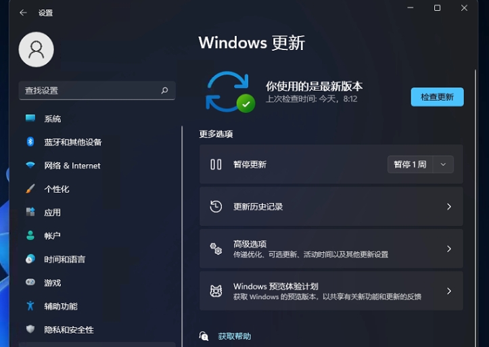This screenshot has height=347, width=489.
Task: Click the search magnifier icon
Action: pos(164,91)
